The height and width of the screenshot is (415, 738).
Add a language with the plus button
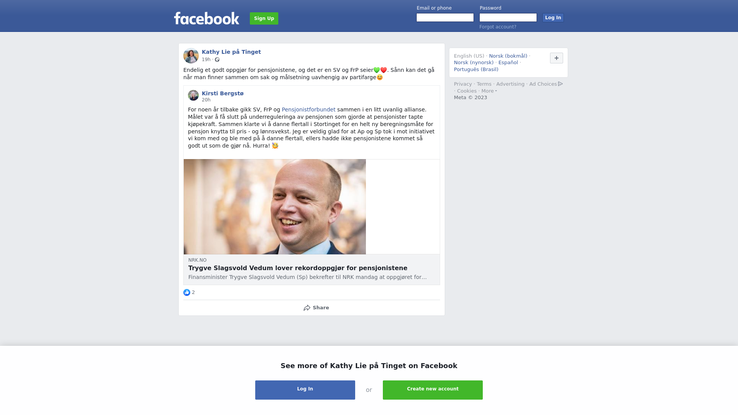pyautogui.click(x=557, y=58)
